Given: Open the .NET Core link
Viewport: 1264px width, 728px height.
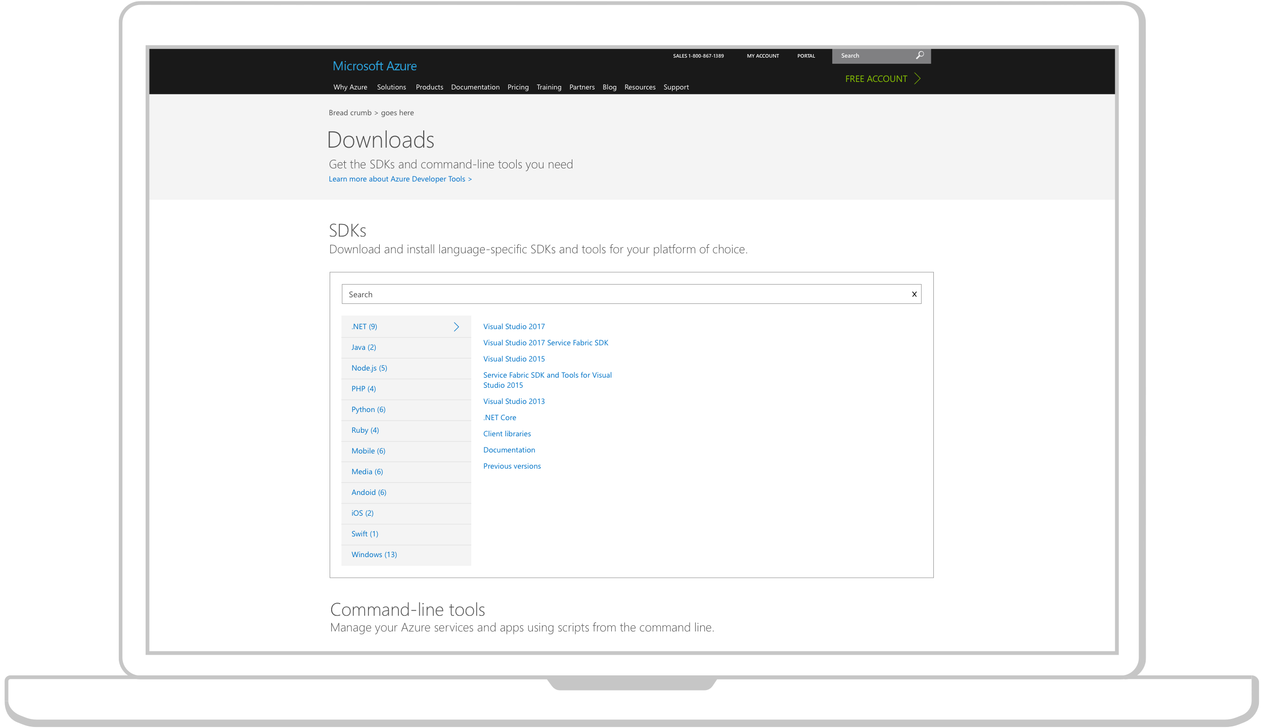Looking at the screenshot, I should tap(500, 418).
